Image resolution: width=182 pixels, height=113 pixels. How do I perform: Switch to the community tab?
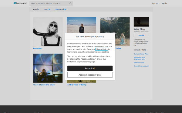coord(60,9)
